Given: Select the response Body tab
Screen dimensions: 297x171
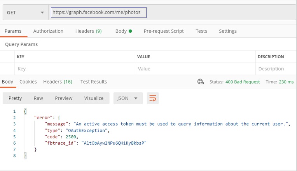Looking at the screenshot, I should pos(7,82).
